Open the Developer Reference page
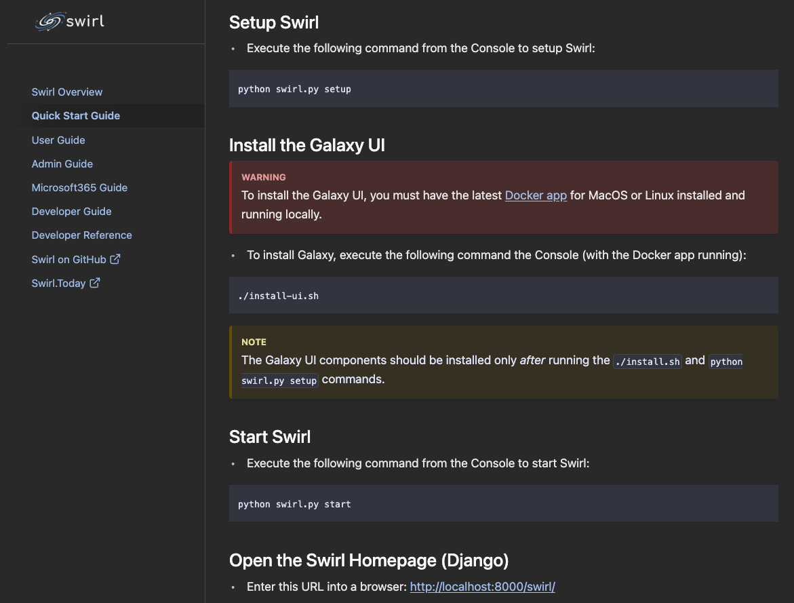 [x=81, y=235]
